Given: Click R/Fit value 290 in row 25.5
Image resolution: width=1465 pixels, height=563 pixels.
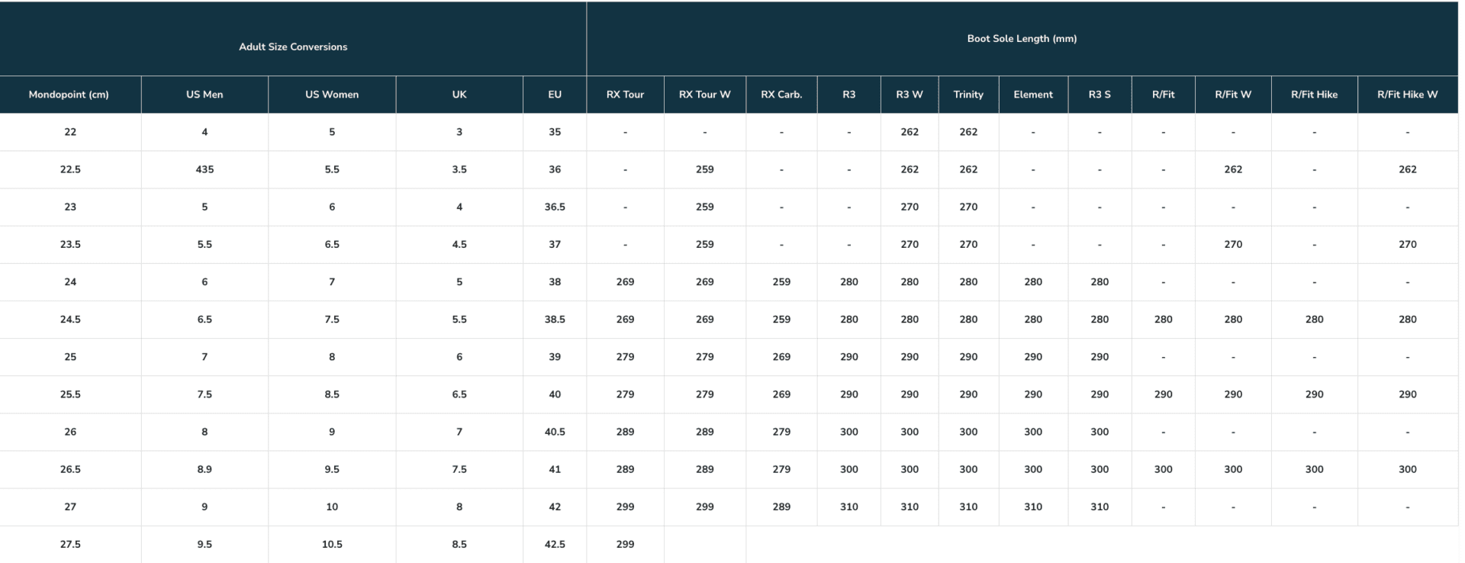Looking at the screenshot, I should 1164,394.
